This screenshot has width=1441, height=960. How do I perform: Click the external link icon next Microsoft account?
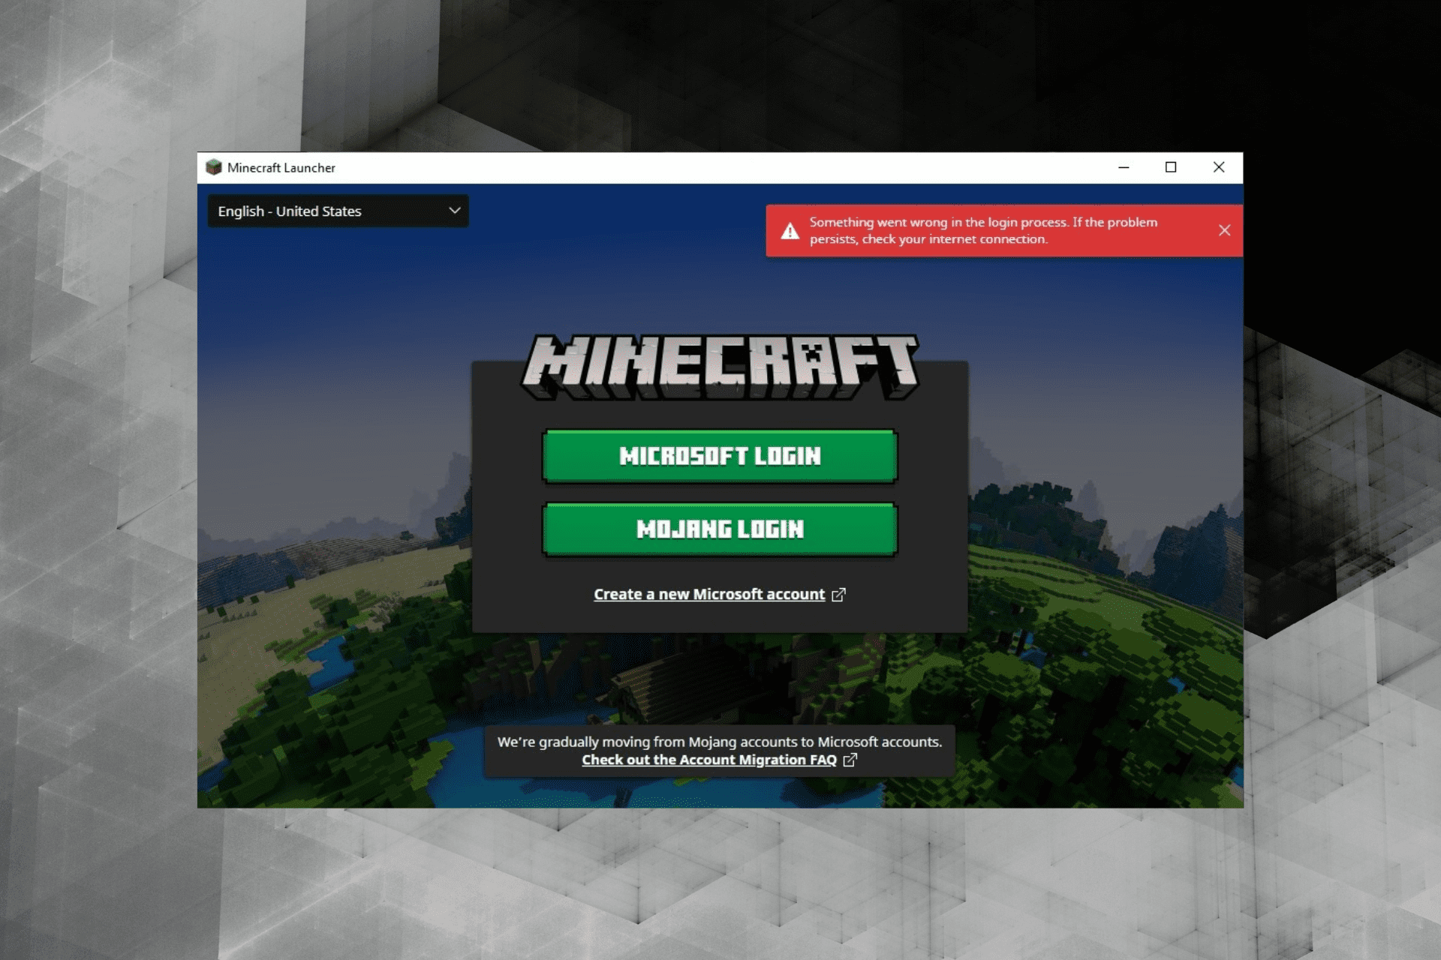click(841, 593)
